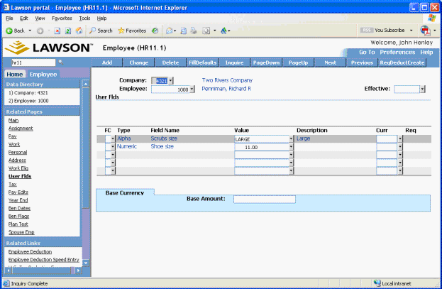Click the sidebar scroll down arrow

pyautogui.click(x=86, y=263)
